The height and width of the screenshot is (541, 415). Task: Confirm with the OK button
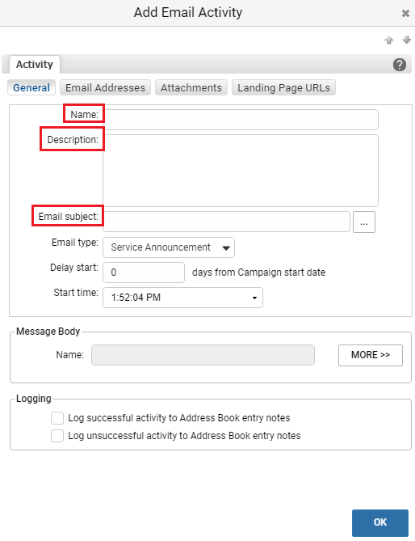380,522
